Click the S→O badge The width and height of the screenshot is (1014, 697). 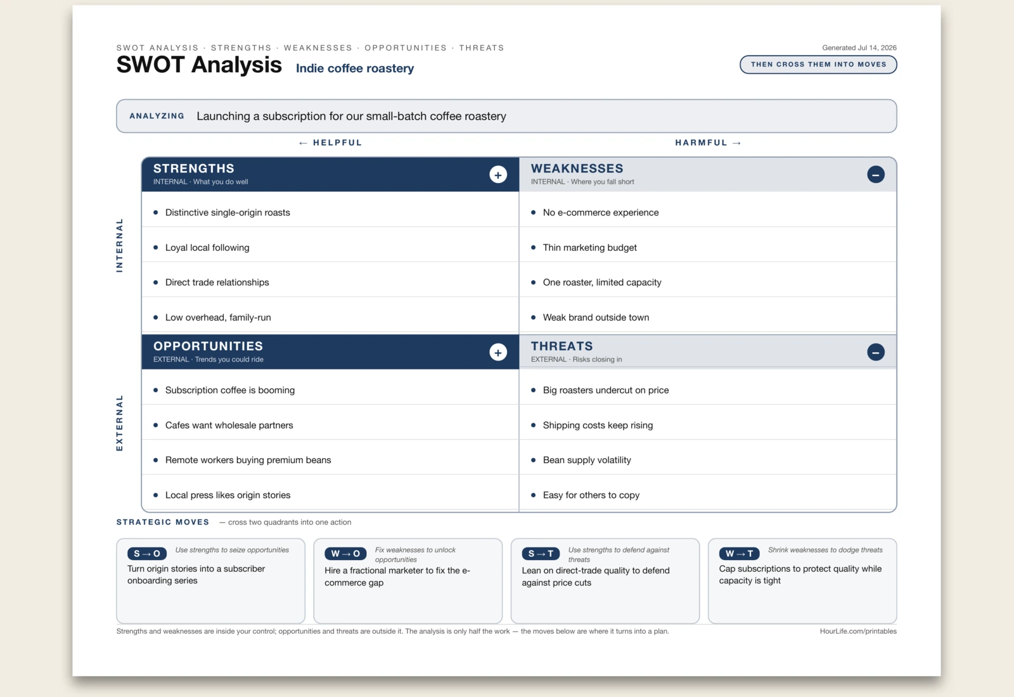coord(147,554)
